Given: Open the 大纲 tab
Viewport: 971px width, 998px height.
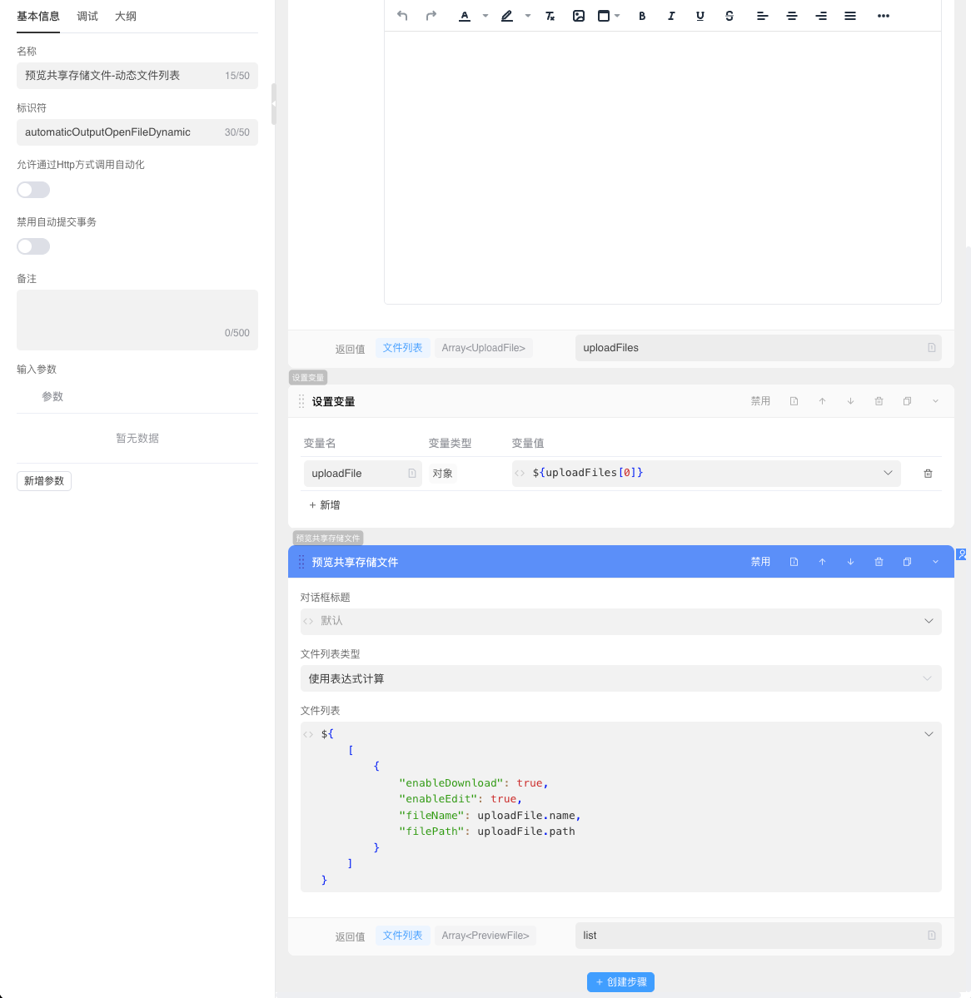Looking at the screenshot, I should point(126,17).
